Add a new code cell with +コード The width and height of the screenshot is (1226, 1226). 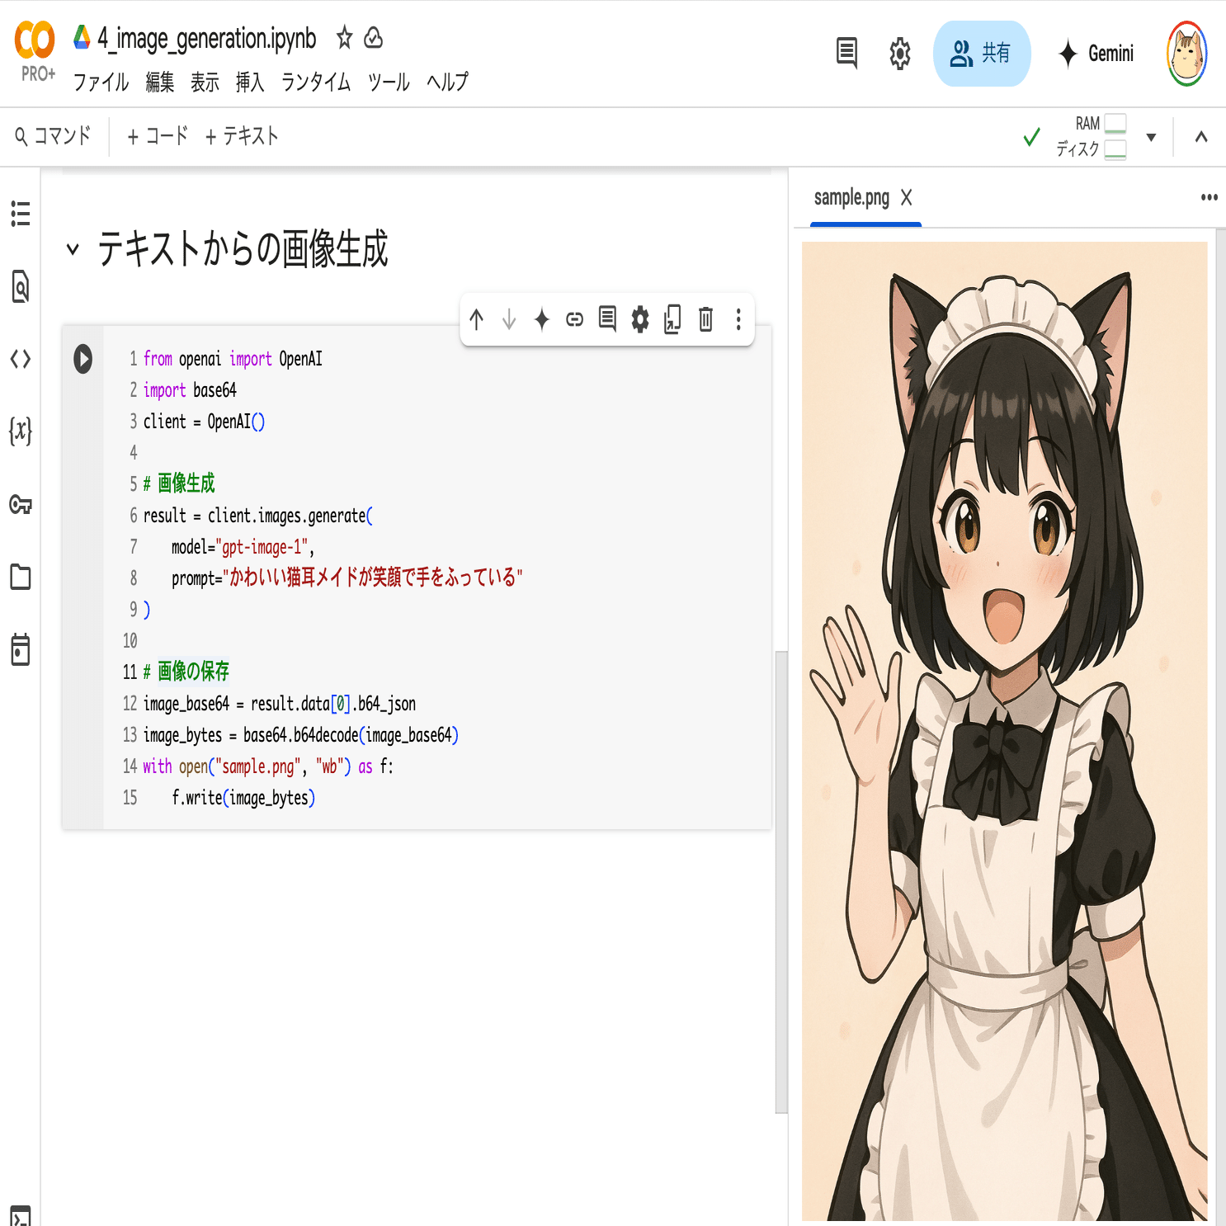pos(157,136)
